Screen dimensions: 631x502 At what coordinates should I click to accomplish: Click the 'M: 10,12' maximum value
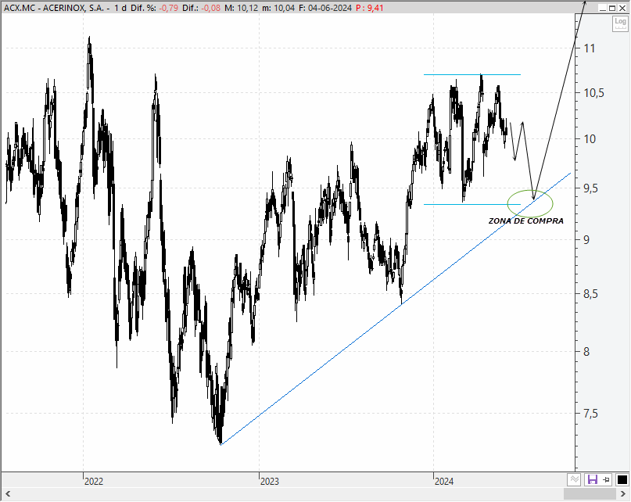241,8
